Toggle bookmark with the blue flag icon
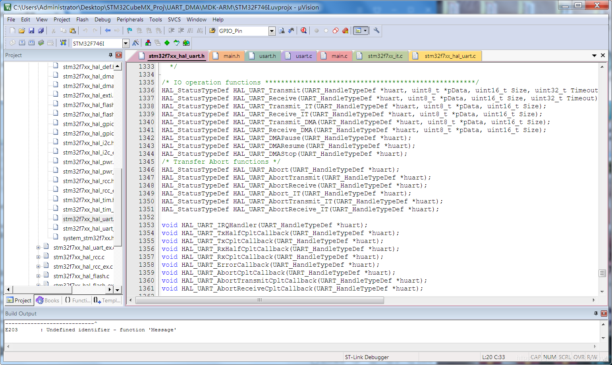This screenshot has height=365, width=612. (x=129, y=31)
